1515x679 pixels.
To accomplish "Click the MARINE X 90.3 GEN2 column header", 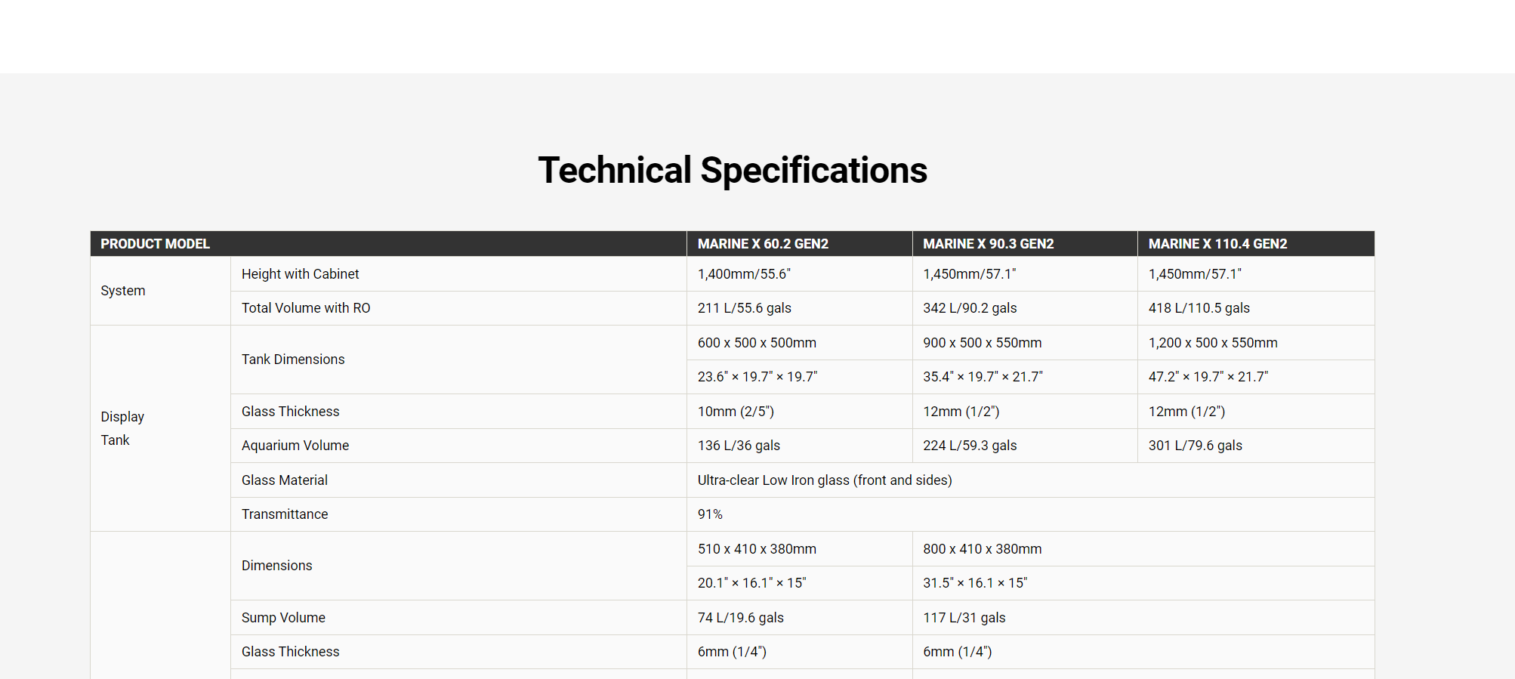I will tap(1025, 244).
